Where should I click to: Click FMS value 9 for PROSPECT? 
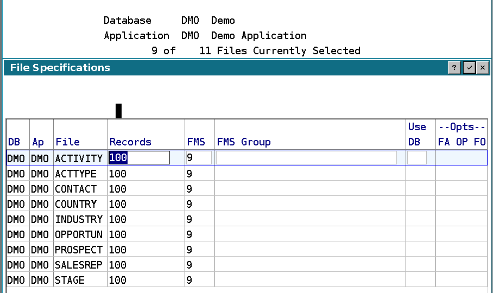(189, 250)
